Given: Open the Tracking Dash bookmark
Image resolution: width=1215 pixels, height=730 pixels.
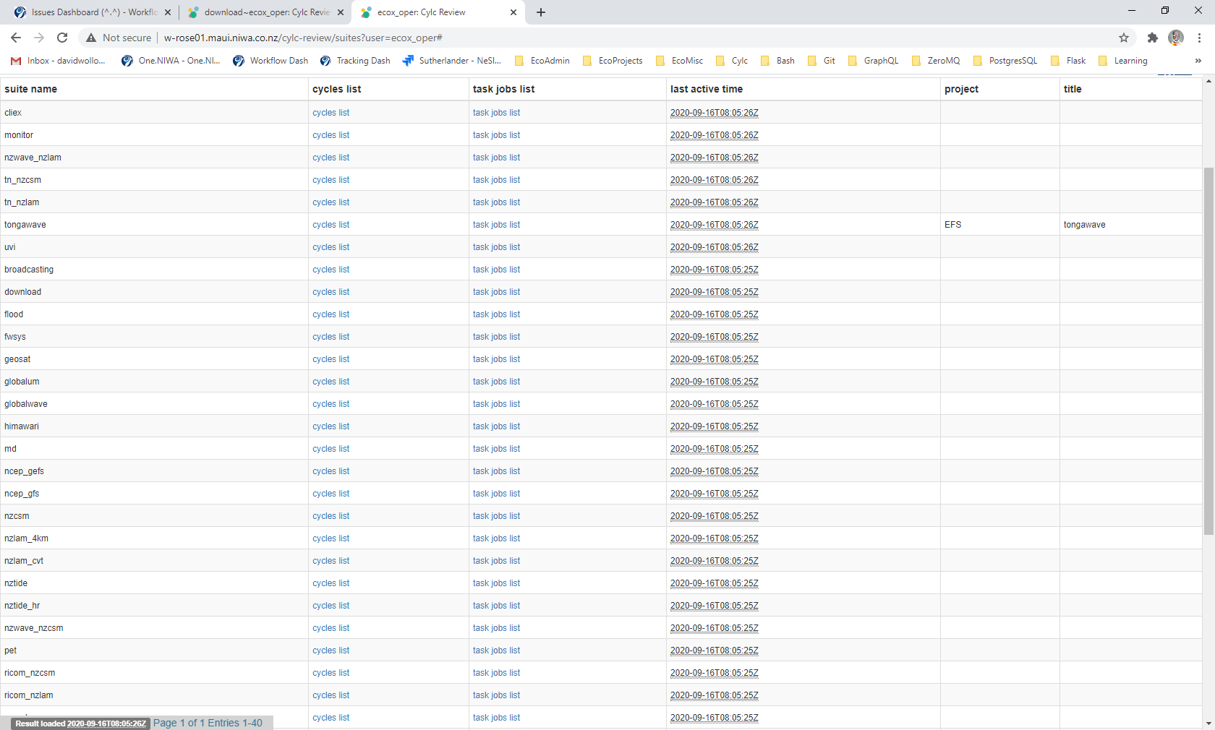Looking at the screenshot, I should [x=355, y=61].
